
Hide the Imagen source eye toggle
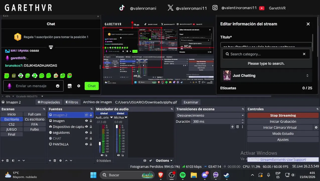pyautogui.click(x=86, y=121)
